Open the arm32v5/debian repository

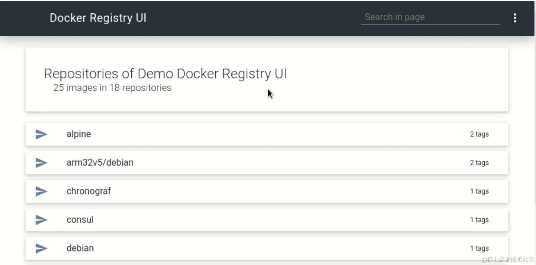click(267, 163)
